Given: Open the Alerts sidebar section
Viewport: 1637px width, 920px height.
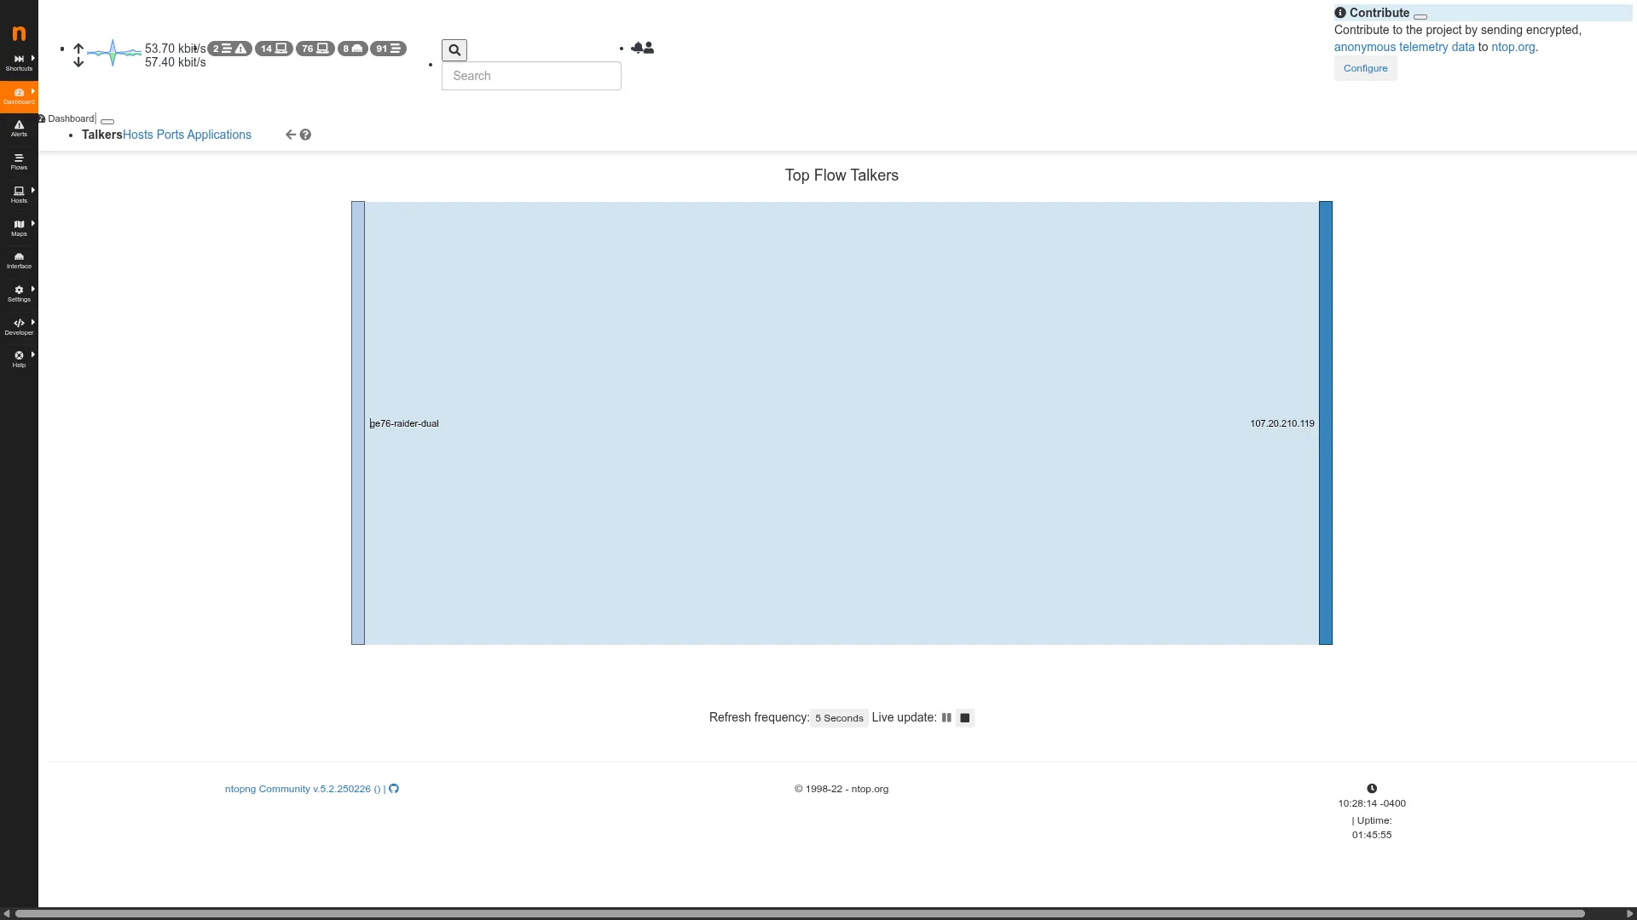Looking at the screenshot, I should point(19,129).
